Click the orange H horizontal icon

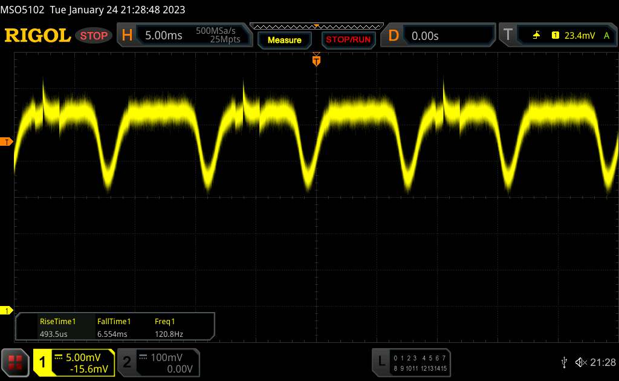click(x=127, y=36)
